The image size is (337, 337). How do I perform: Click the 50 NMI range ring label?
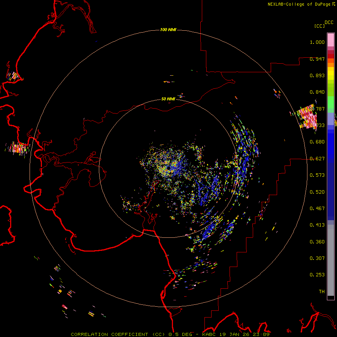coord(168,99)
